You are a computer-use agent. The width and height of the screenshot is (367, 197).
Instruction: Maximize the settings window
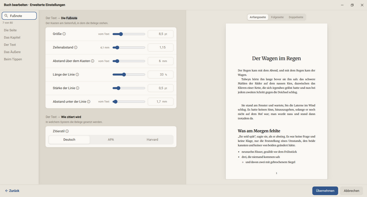(352, 5)
